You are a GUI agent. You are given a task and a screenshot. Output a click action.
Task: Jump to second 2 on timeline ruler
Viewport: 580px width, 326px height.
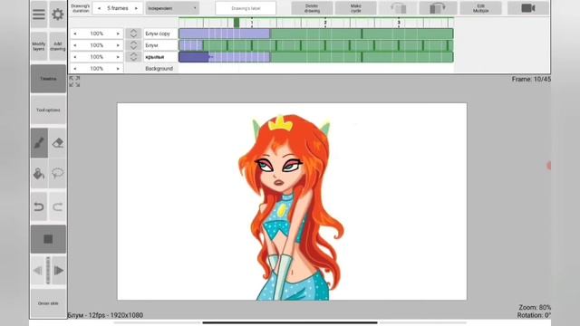[325, 23]
